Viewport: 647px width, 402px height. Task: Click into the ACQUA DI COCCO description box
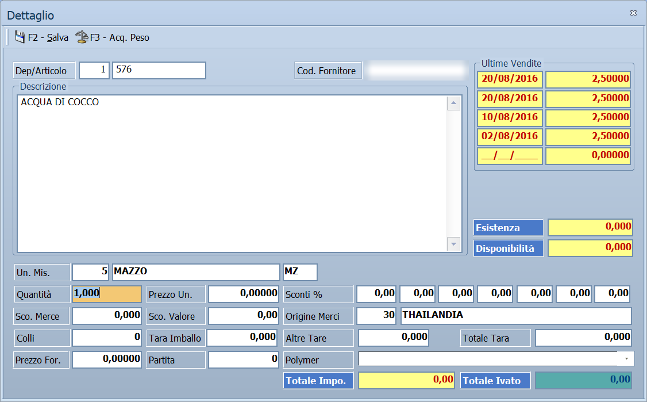[232, 174]
